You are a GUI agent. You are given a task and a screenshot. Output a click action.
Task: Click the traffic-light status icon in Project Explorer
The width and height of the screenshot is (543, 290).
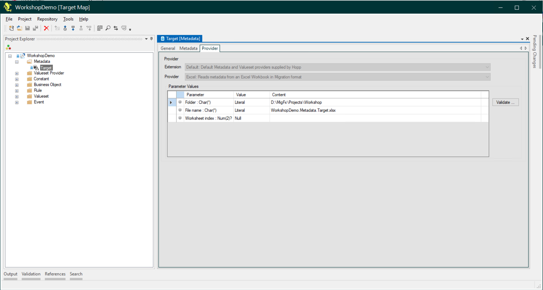[x=8, y=47]
